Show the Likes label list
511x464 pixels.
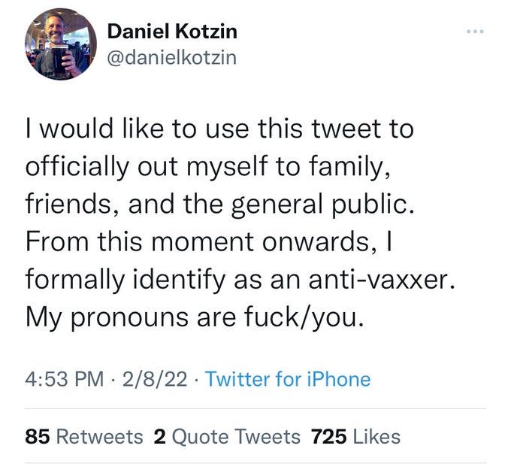tap(374, 436)
